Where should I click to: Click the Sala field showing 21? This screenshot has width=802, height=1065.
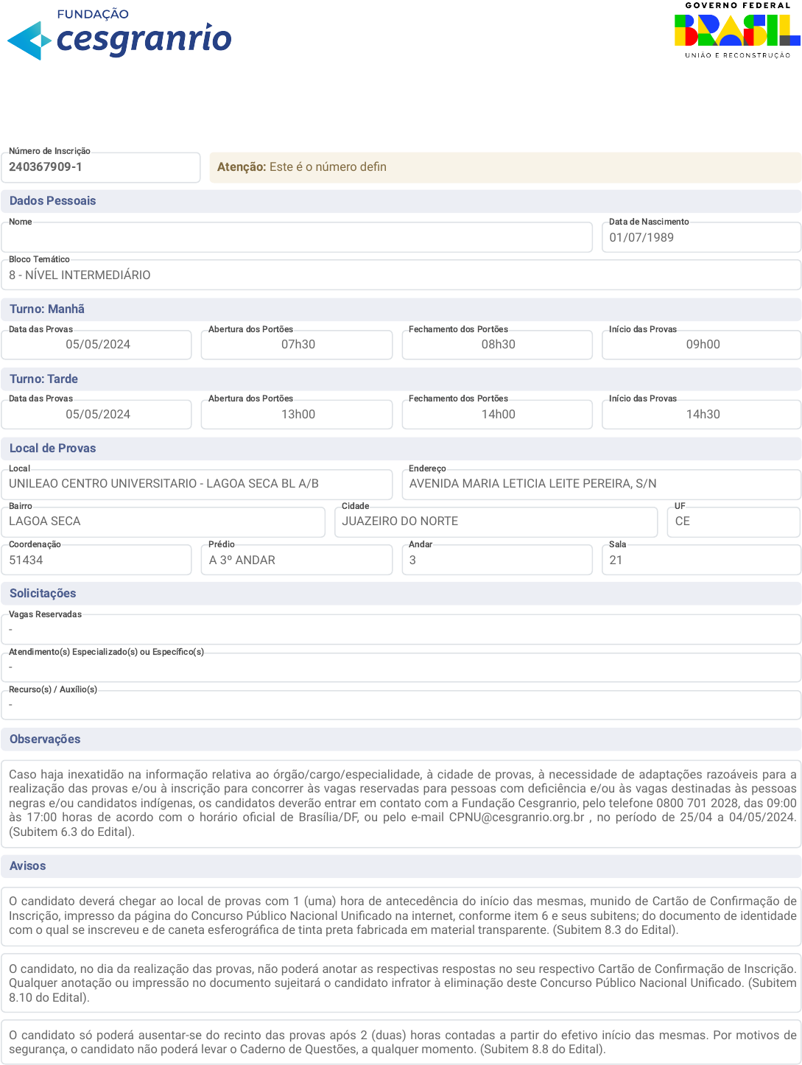(x=701, y=560)
